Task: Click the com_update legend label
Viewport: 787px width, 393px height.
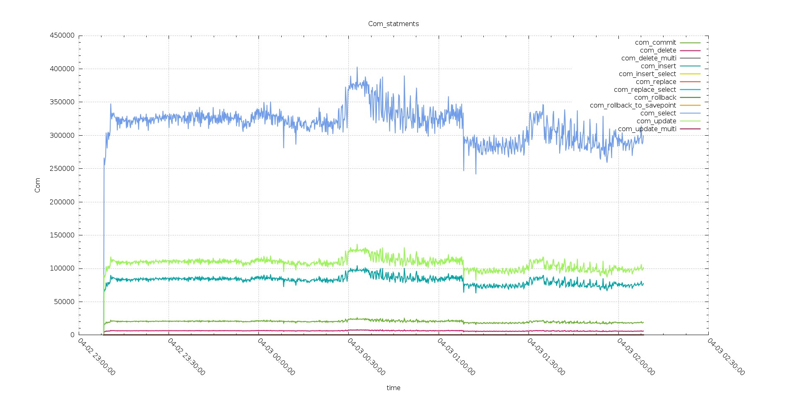Action: 656,121
